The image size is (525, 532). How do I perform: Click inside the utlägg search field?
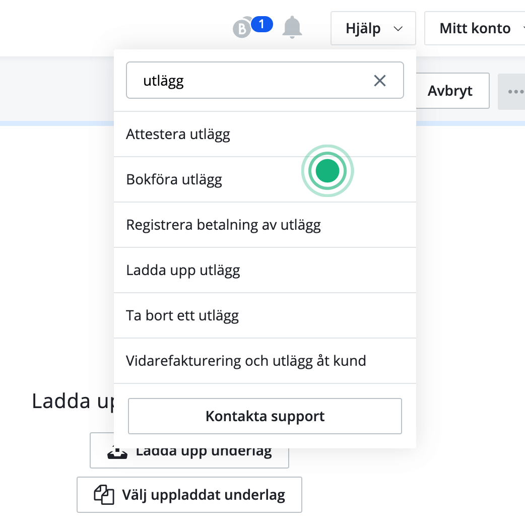pyautogui.click(x=227, y=80)
